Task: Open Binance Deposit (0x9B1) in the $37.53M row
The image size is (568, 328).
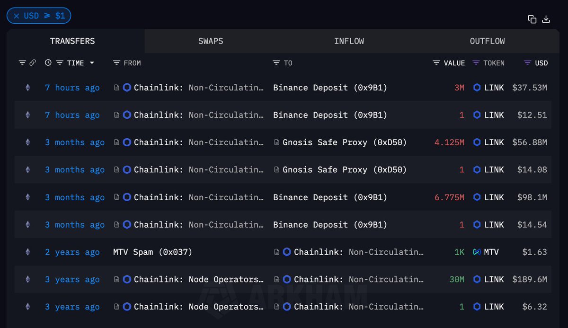Action: pyautogui.click(x=330, y=88)
